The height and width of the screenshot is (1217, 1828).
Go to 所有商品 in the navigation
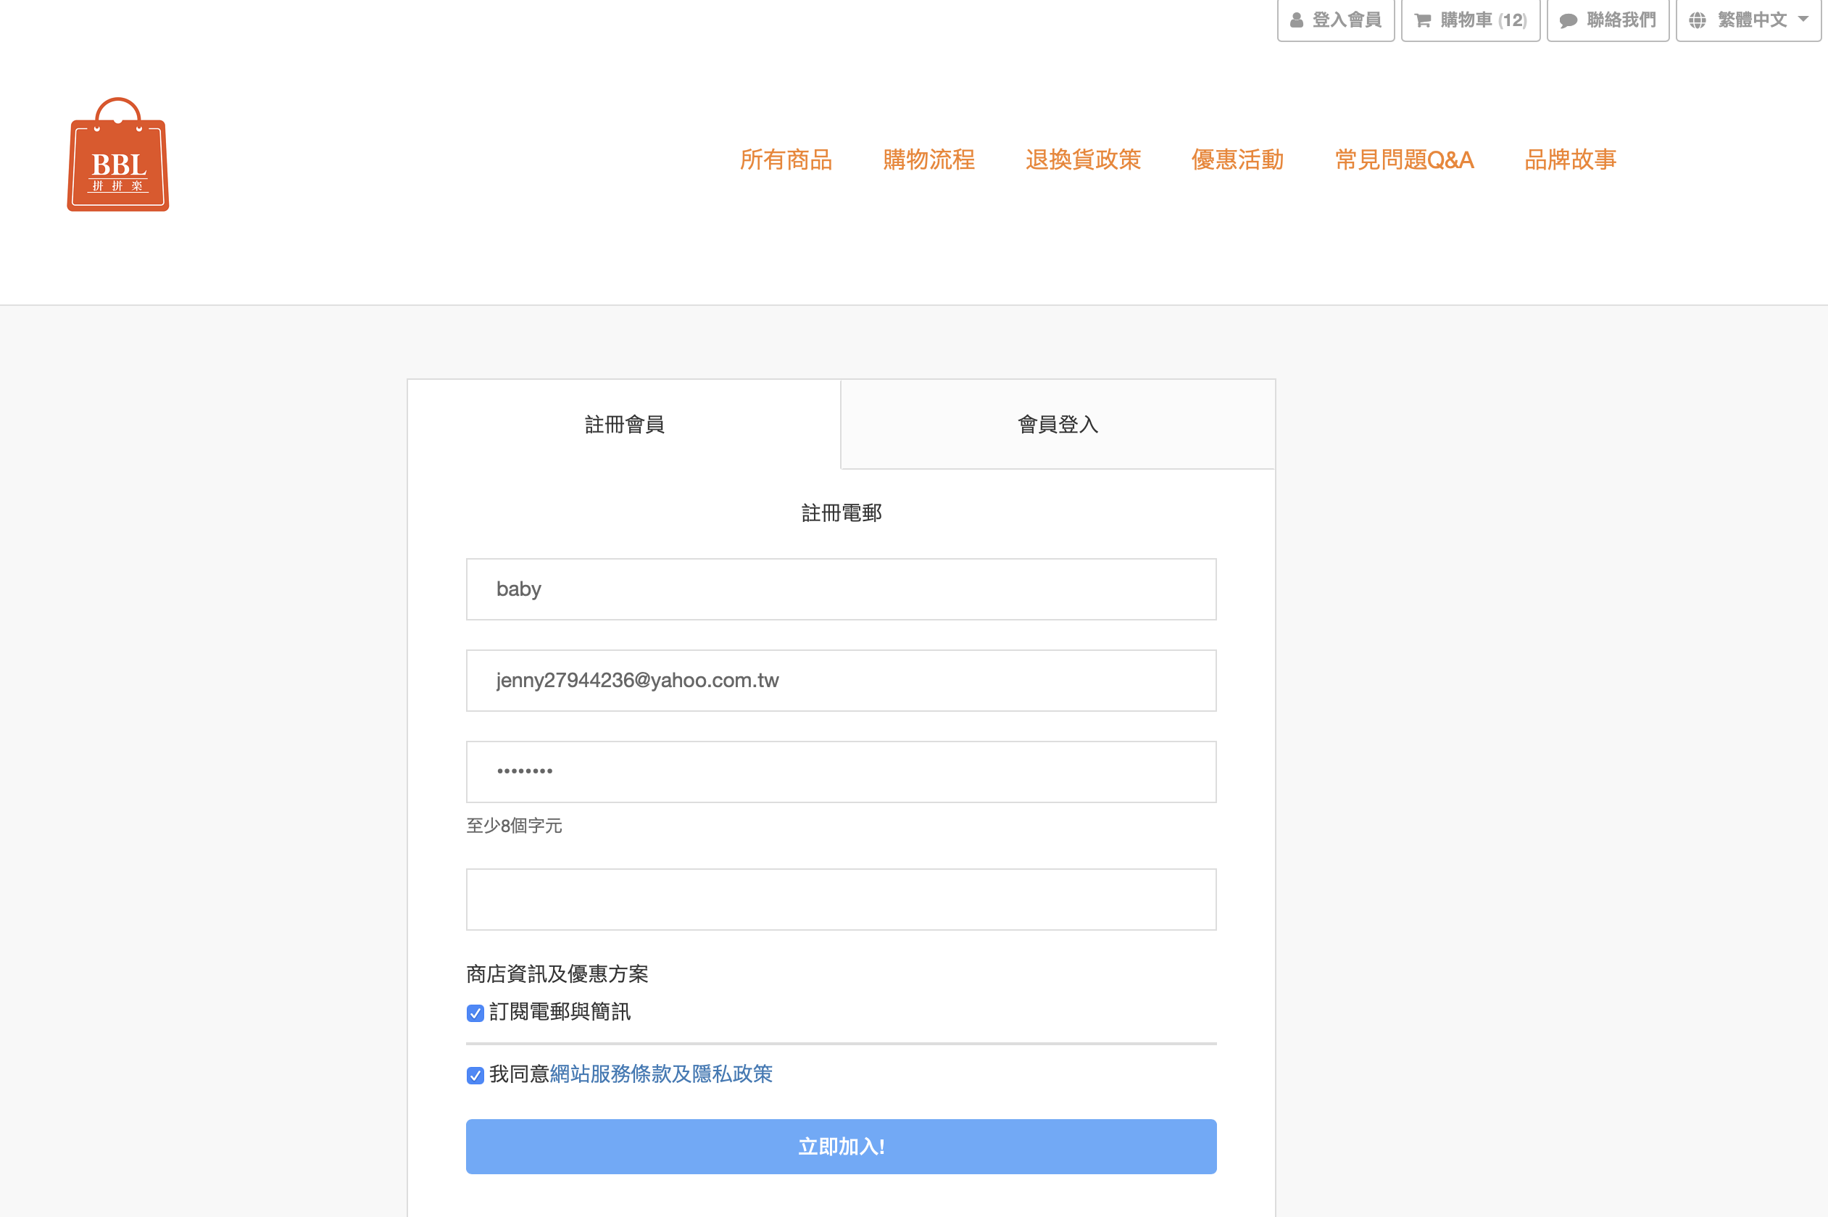pos(785,160)
